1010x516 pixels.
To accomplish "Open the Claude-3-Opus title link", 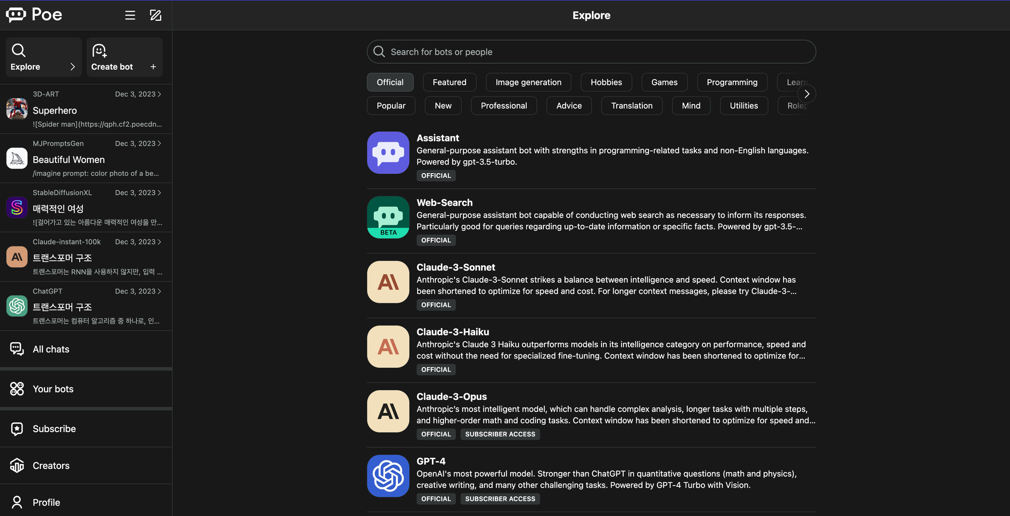I will coord(451,396).
